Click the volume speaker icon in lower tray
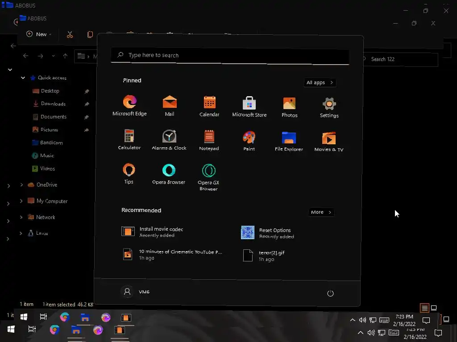The image size is (457, 342). click(371, 333)
